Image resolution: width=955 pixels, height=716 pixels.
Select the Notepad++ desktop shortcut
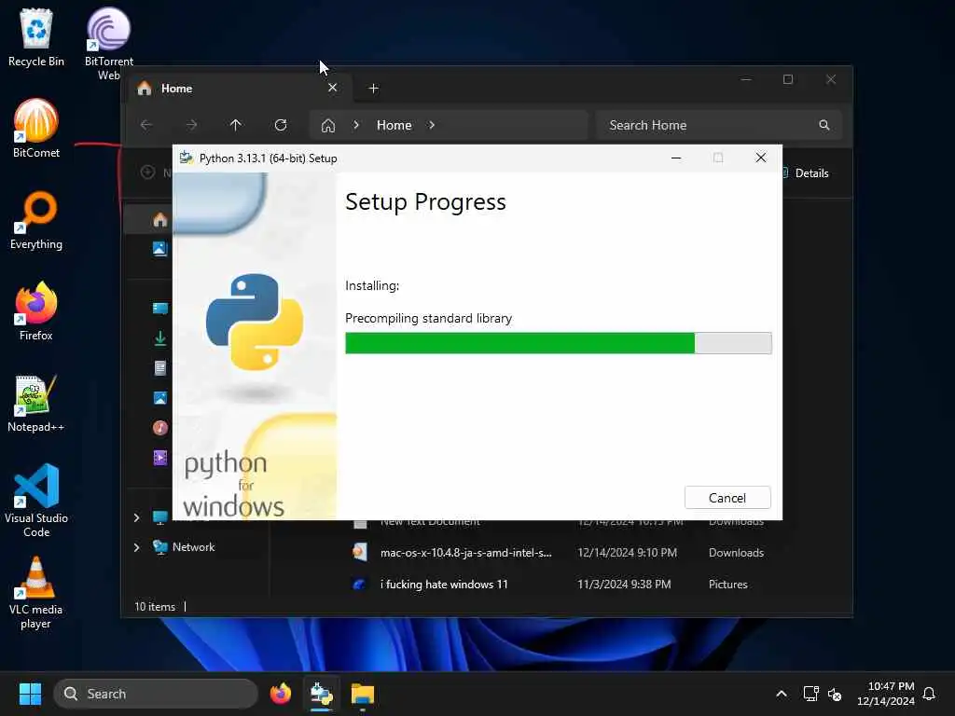36,403
